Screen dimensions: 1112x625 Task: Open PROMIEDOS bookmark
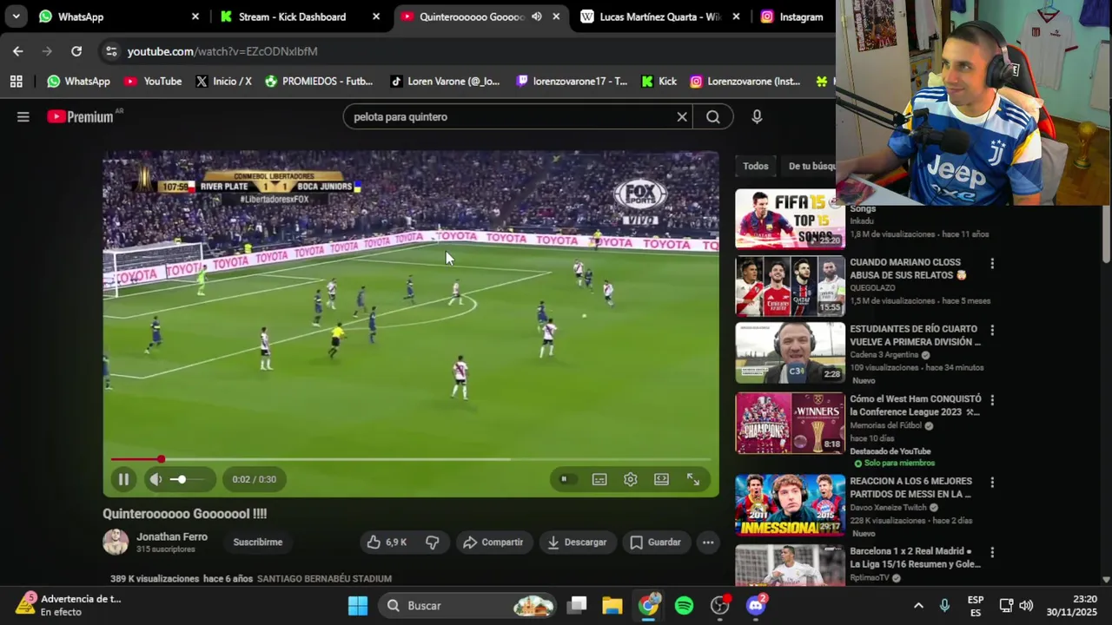[x=319, y=81]
